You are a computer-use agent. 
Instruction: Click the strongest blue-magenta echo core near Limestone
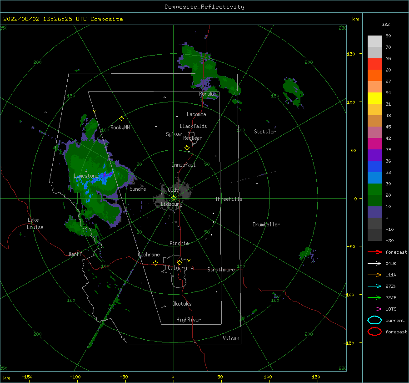[106, 174]
